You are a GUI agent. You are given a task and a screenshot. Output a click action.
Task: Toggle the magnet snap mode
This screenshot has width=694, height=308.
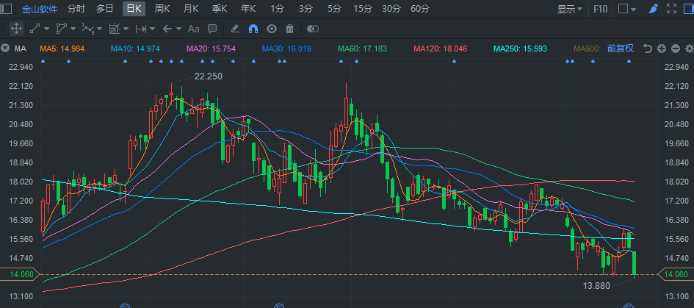(x=253, y=29)
